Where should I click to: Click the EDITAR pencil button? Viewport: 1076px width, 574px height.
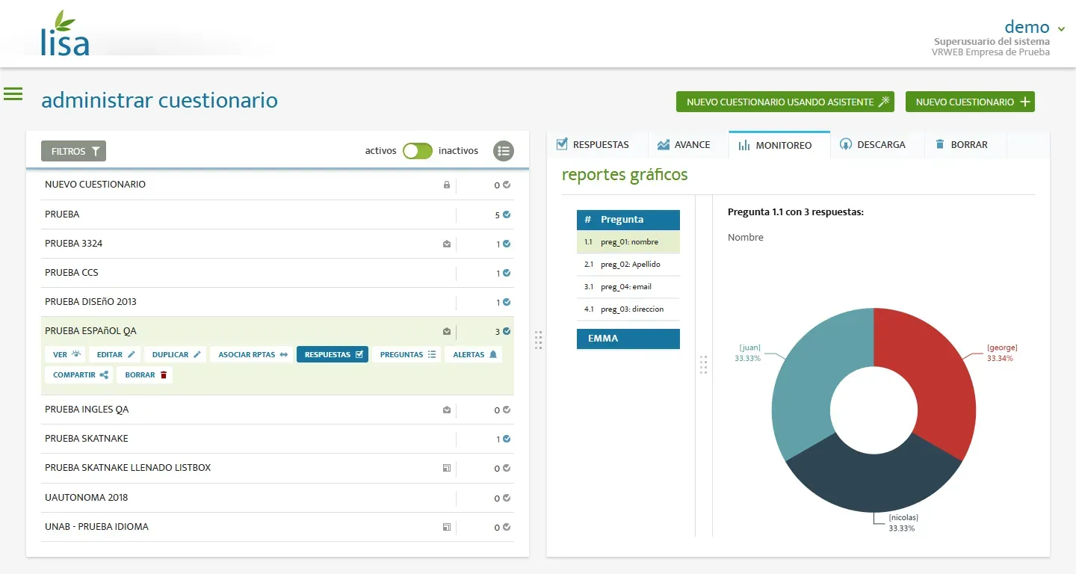[x=115, y=354]
